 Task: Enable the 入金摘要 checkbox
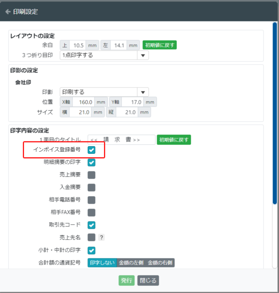[x=91, y=188]
